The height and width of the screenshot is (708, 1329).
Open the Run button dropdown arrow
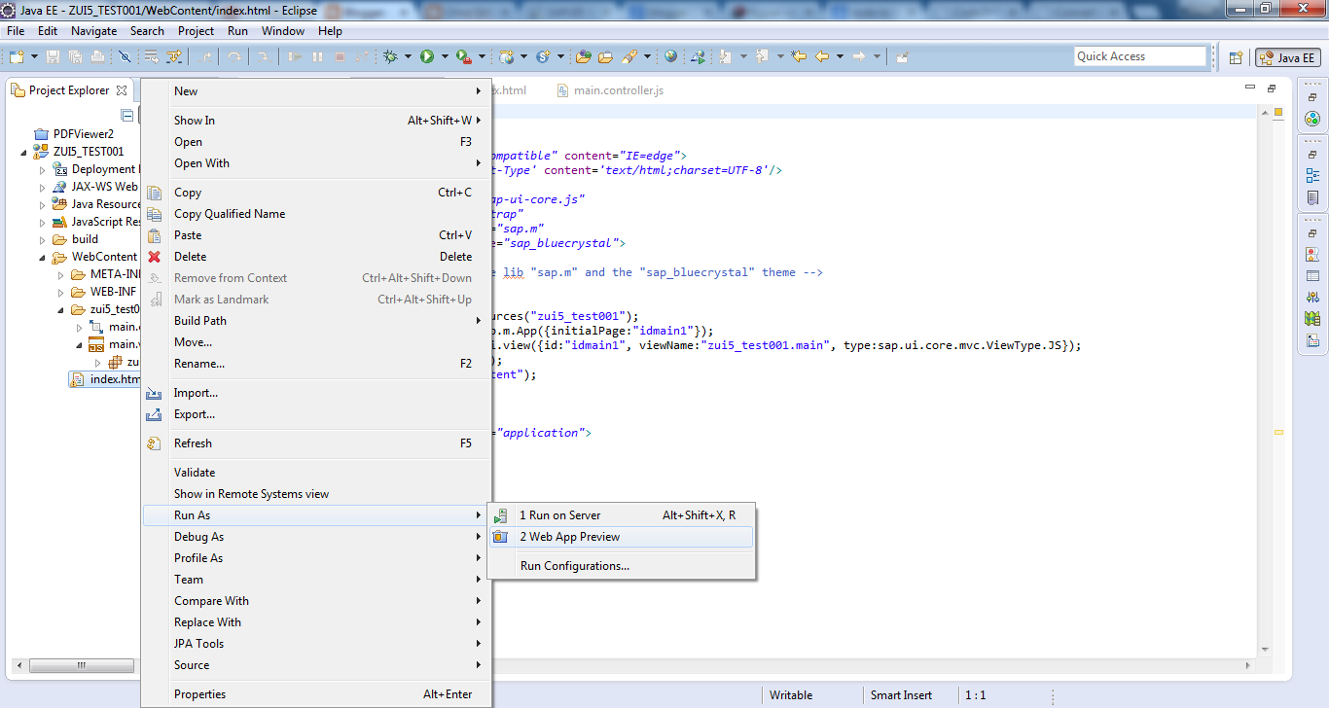[x=444, y=57]
